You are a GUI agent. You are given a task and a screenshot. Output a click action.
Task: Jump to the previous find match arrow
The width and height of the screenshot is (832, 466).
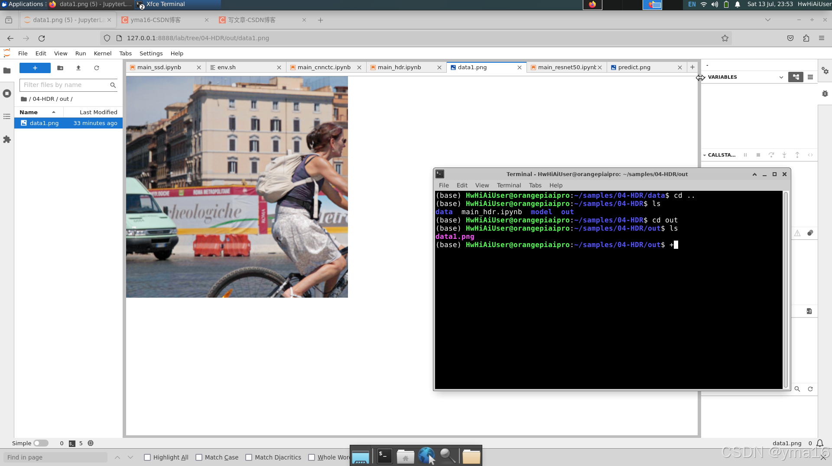[117, 457]
